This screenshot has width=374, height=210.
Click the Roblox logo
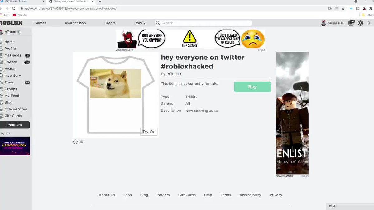[11, 23]
